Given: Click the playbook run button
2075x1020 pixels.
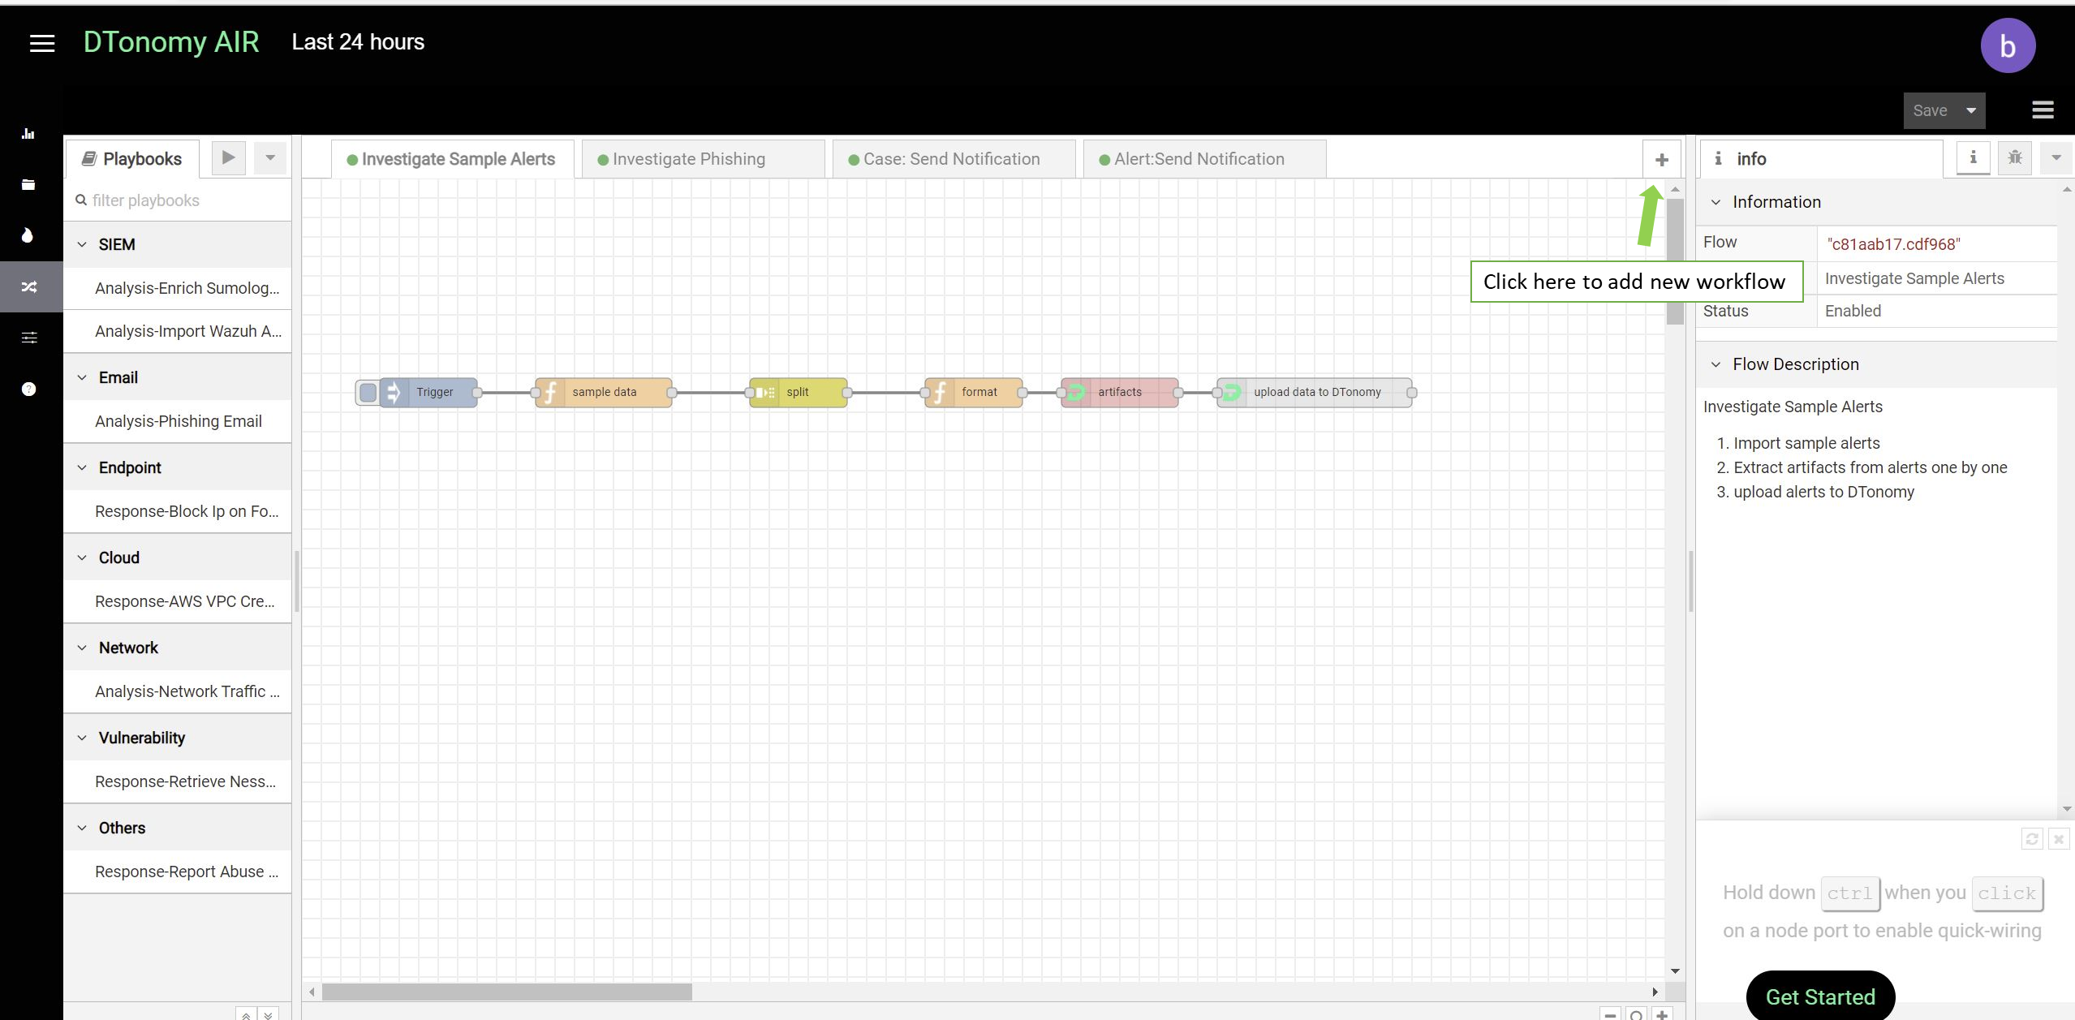Looking at the screenshot, I should coord(227,157).
